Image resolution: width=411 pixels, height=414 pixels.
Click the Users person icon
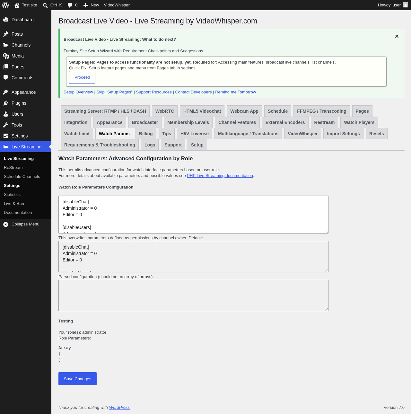click(6, 114)
